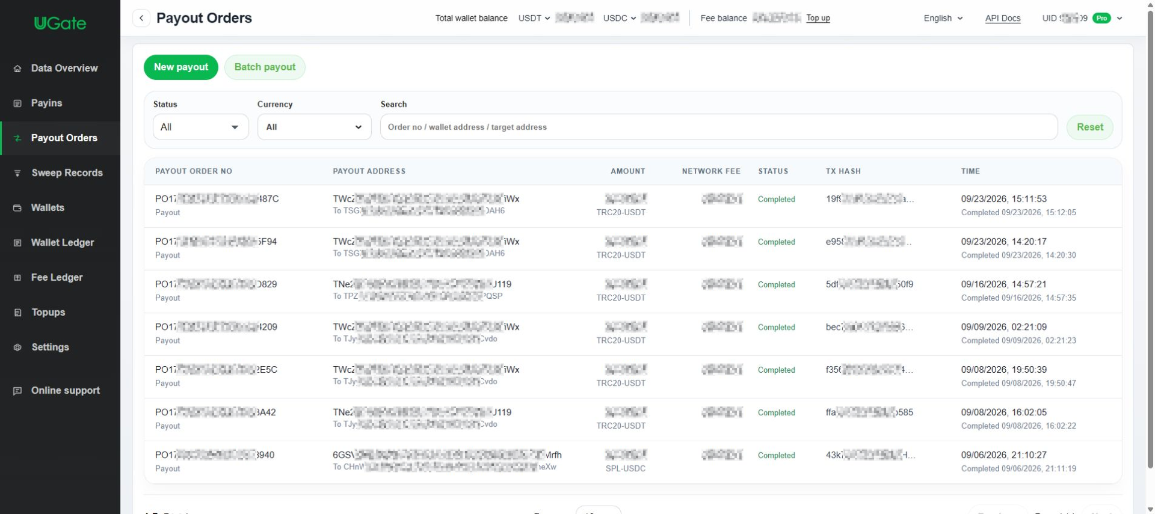Click the Payins sidebar icon
This screenshot has width=1155, height=514.
17,103
